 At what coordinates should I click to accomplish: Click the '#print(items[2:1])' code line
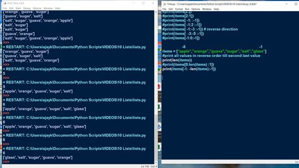[178, 16]
